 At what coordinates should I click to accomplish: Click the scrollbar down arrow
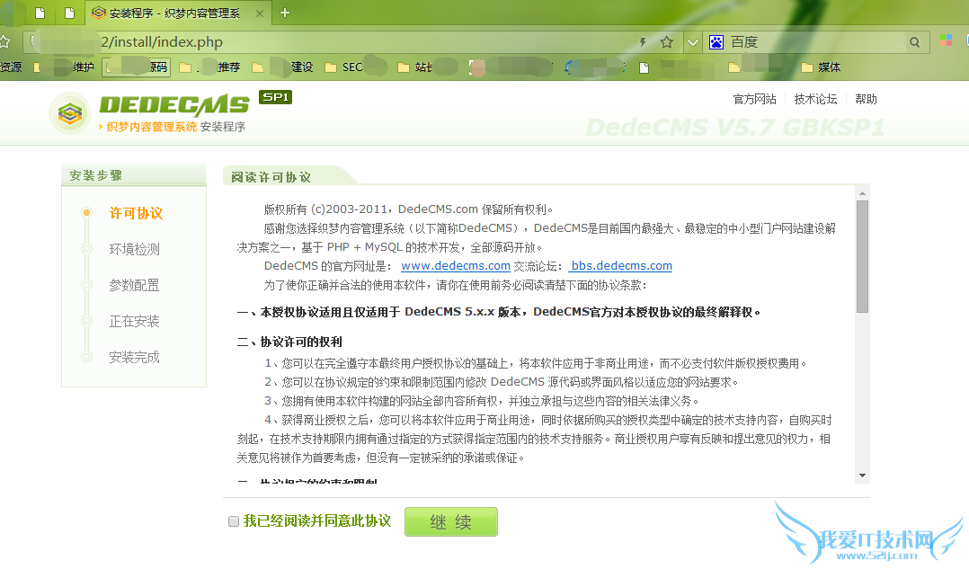(x=862, y=477)
